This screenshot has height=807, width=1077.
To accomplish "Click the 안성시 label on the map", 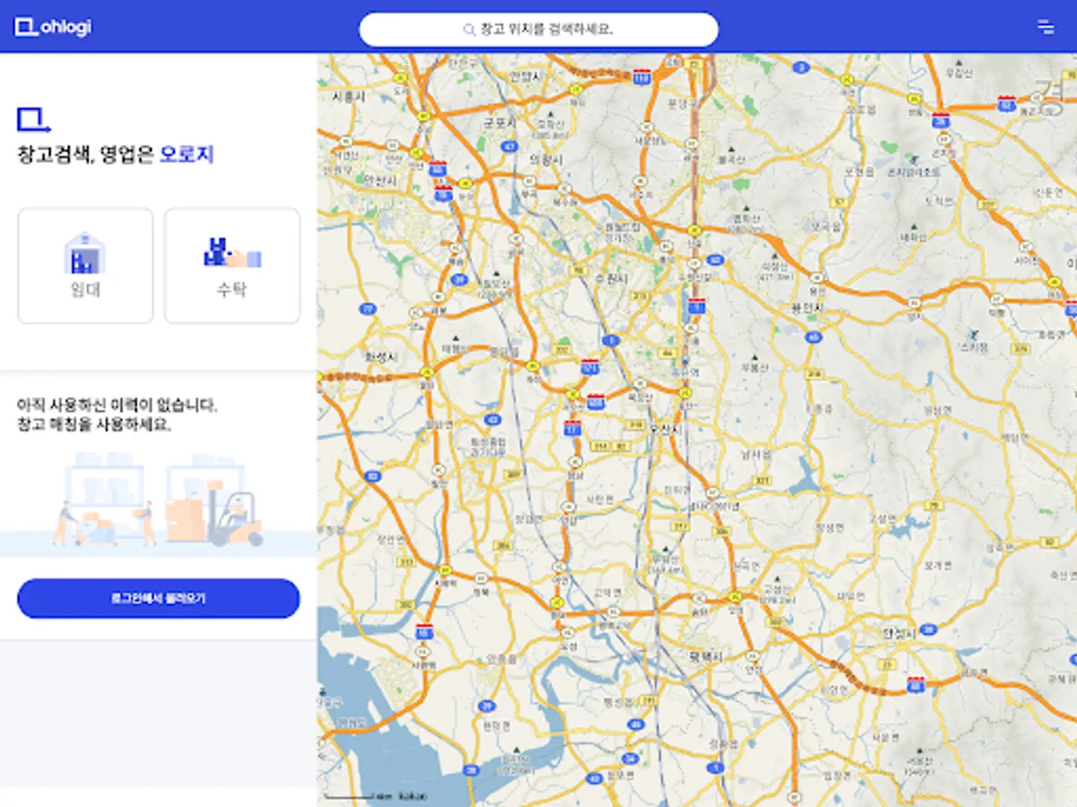I will [897, 633].
